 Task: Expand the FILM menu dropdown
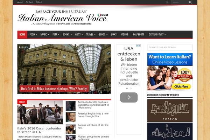[56, 35]
